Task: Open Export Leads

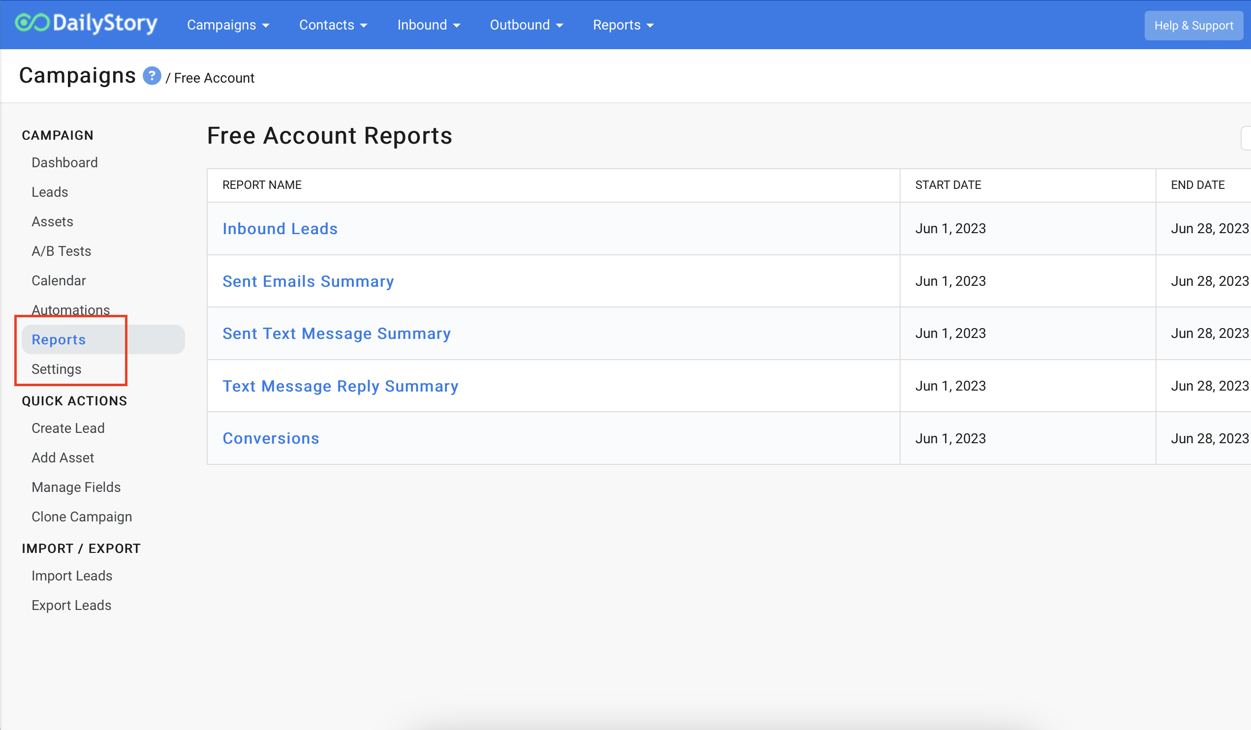Action: tap(71, 606)
